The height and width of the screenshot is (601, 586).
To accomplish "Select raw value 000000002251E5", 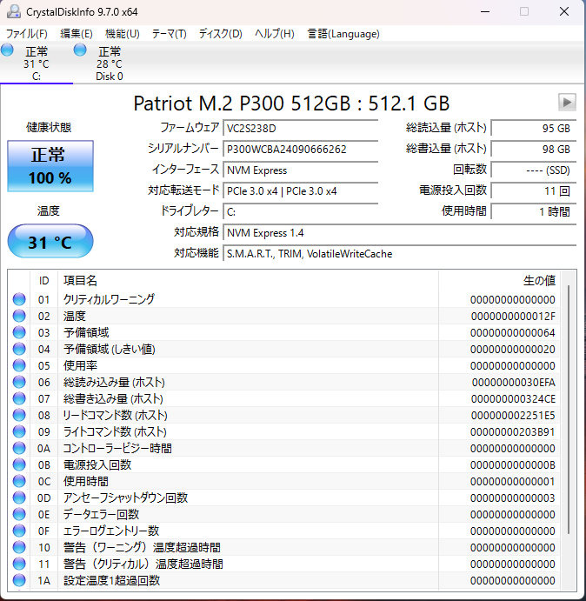I will click(x=513, y=416).
